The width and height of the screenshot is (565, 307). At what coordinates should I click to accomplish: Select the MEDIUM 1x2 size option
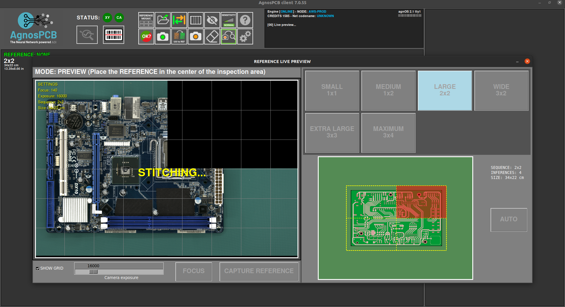(388, 90)
